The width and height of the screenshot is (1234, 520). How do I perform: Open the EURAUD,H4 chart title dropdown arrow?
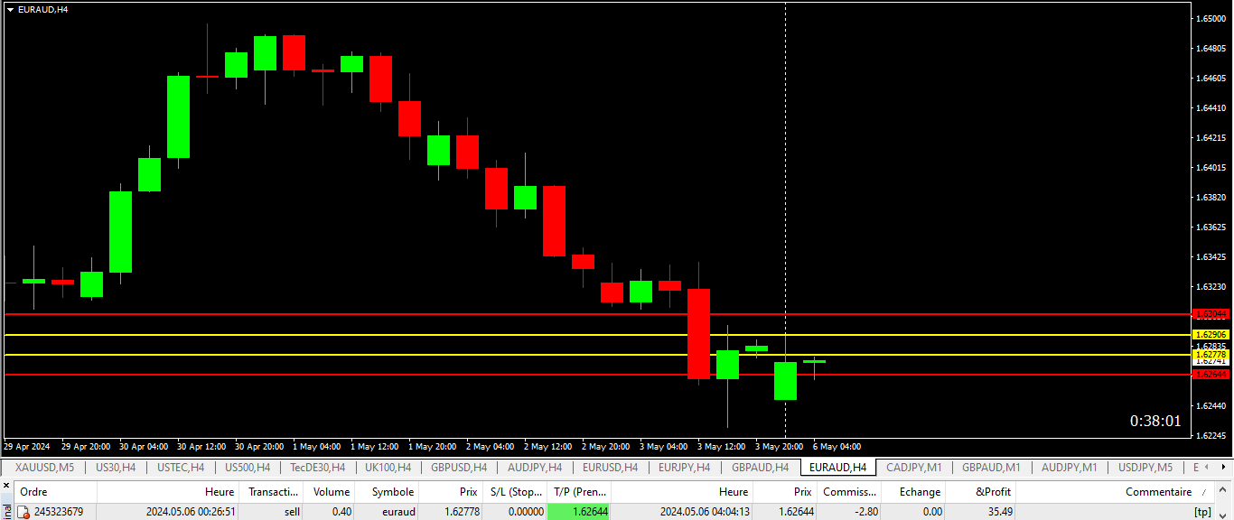coord(10,9)
